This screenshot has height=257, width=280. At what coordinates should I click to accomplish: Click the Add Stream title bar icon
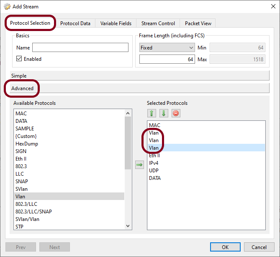[x=7, y=7]
